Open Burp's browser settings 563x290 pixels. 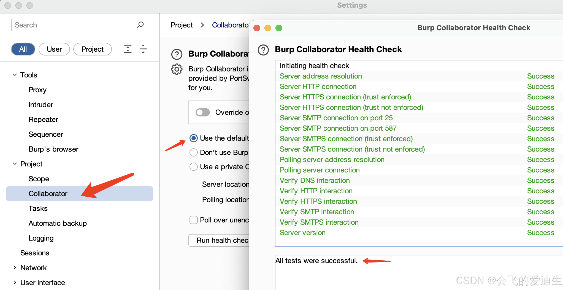[53, 149]
